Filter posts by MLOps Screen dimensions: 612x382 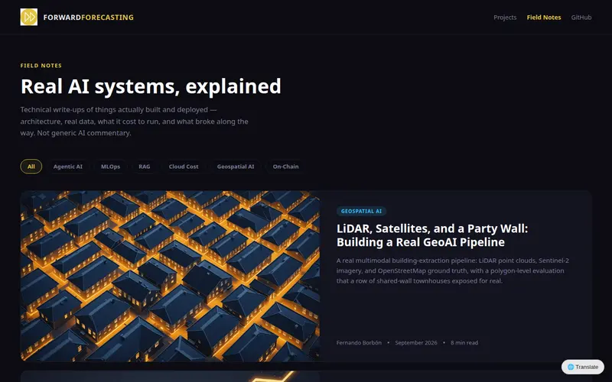110,167
